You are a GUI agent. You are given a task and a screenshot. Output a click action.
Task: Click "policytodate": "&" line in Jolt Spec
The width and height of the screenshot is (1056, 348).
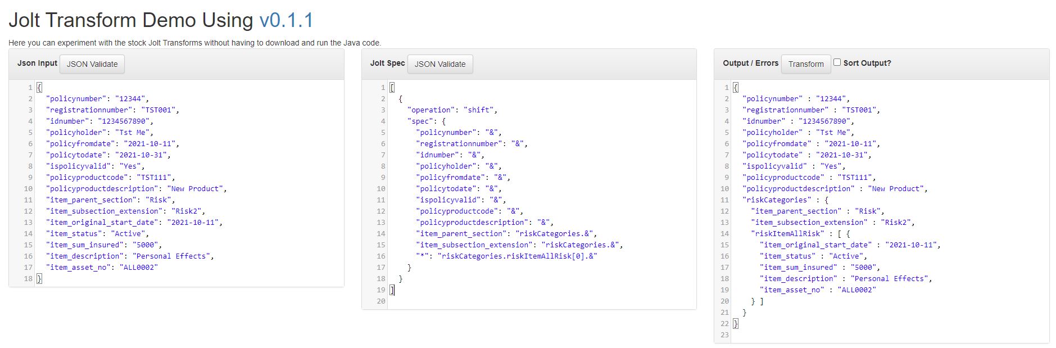point(459,189)
